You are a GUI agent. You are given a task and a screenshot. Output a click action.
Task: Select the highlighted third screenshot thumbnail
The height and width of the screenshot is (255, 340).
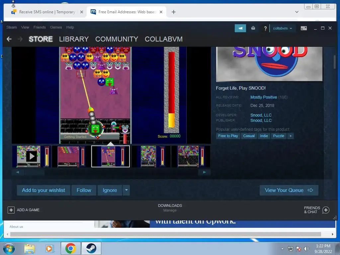click(111, 156)
